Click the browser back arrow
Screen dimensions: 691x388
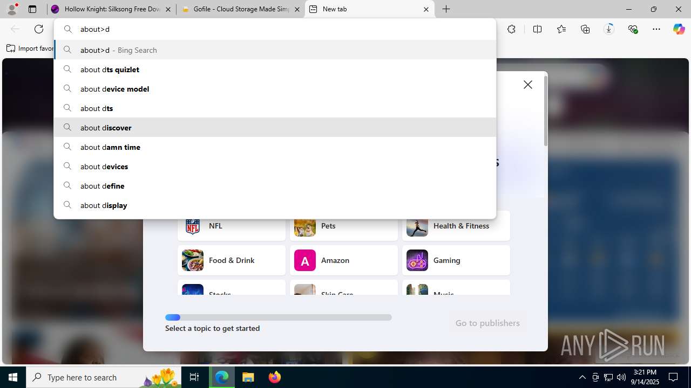click(x=15, y=29)
